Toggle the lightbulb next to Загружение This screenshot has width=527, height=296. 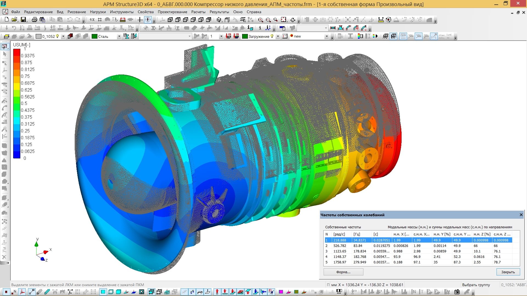click(272, 36)
